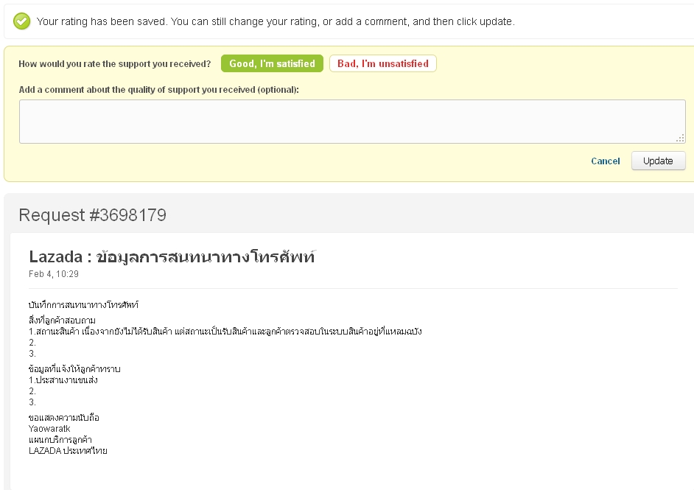
Task: Click the Feb 4, 10:29 timestamp
Action: tap(54, 274)
